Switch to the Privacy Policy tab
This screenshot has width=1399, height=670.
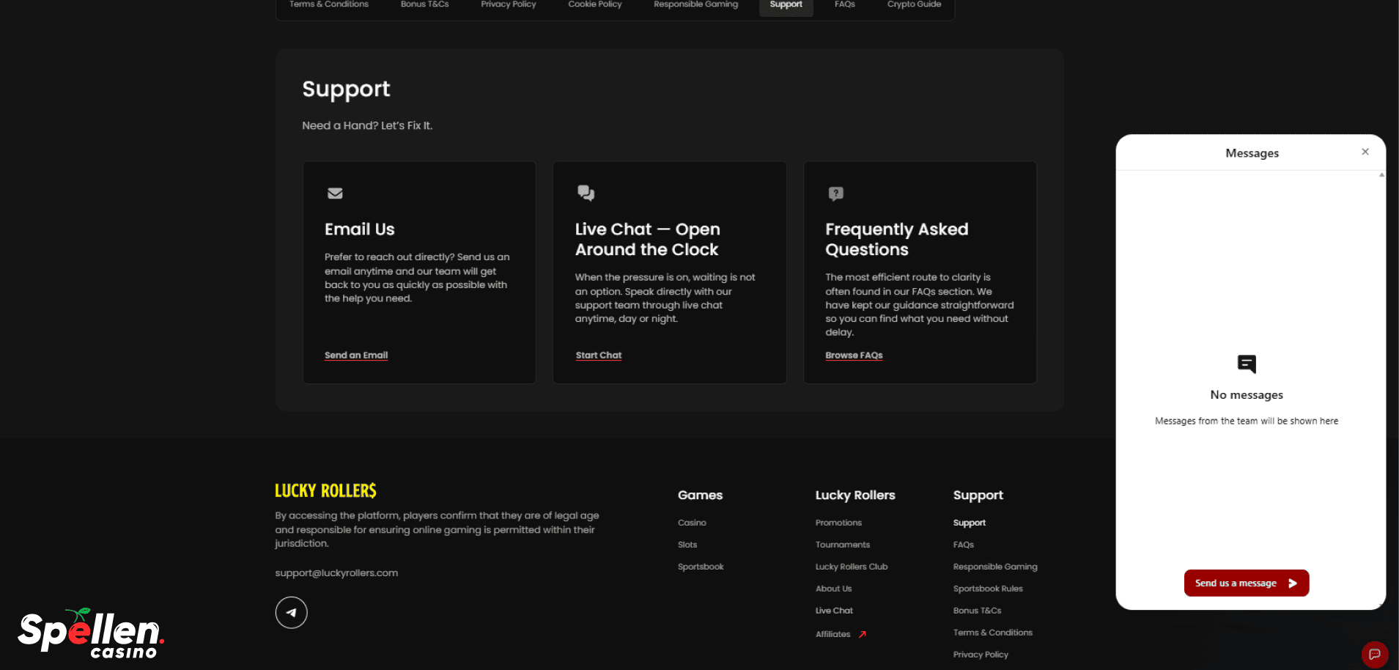(509, 4)
